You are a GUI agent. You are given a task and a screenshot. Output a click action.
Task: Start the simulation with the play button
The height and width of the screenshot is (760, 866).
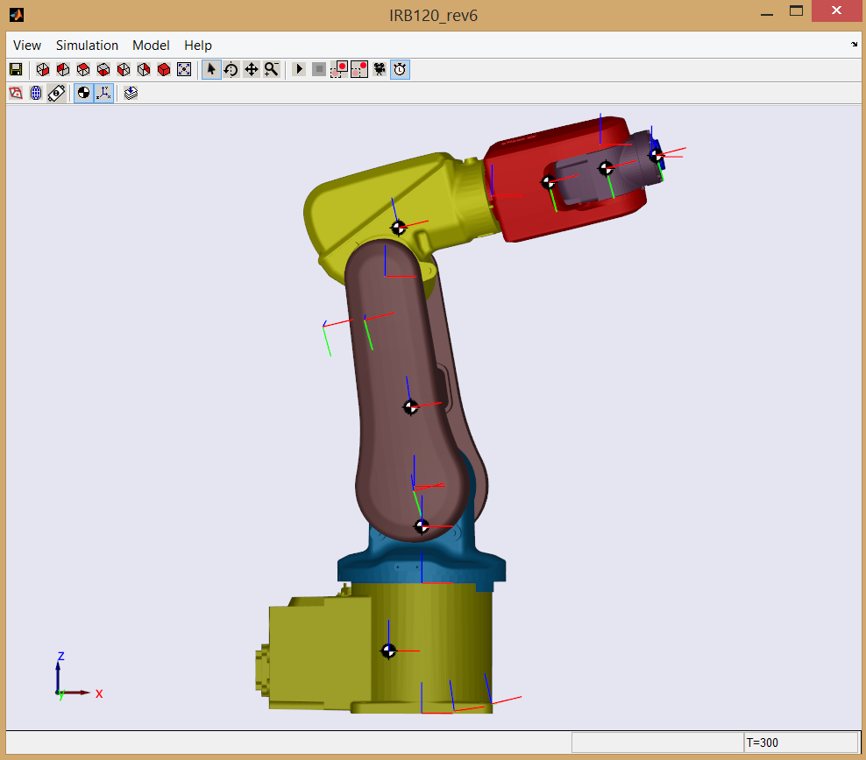(x=299, y=69)
